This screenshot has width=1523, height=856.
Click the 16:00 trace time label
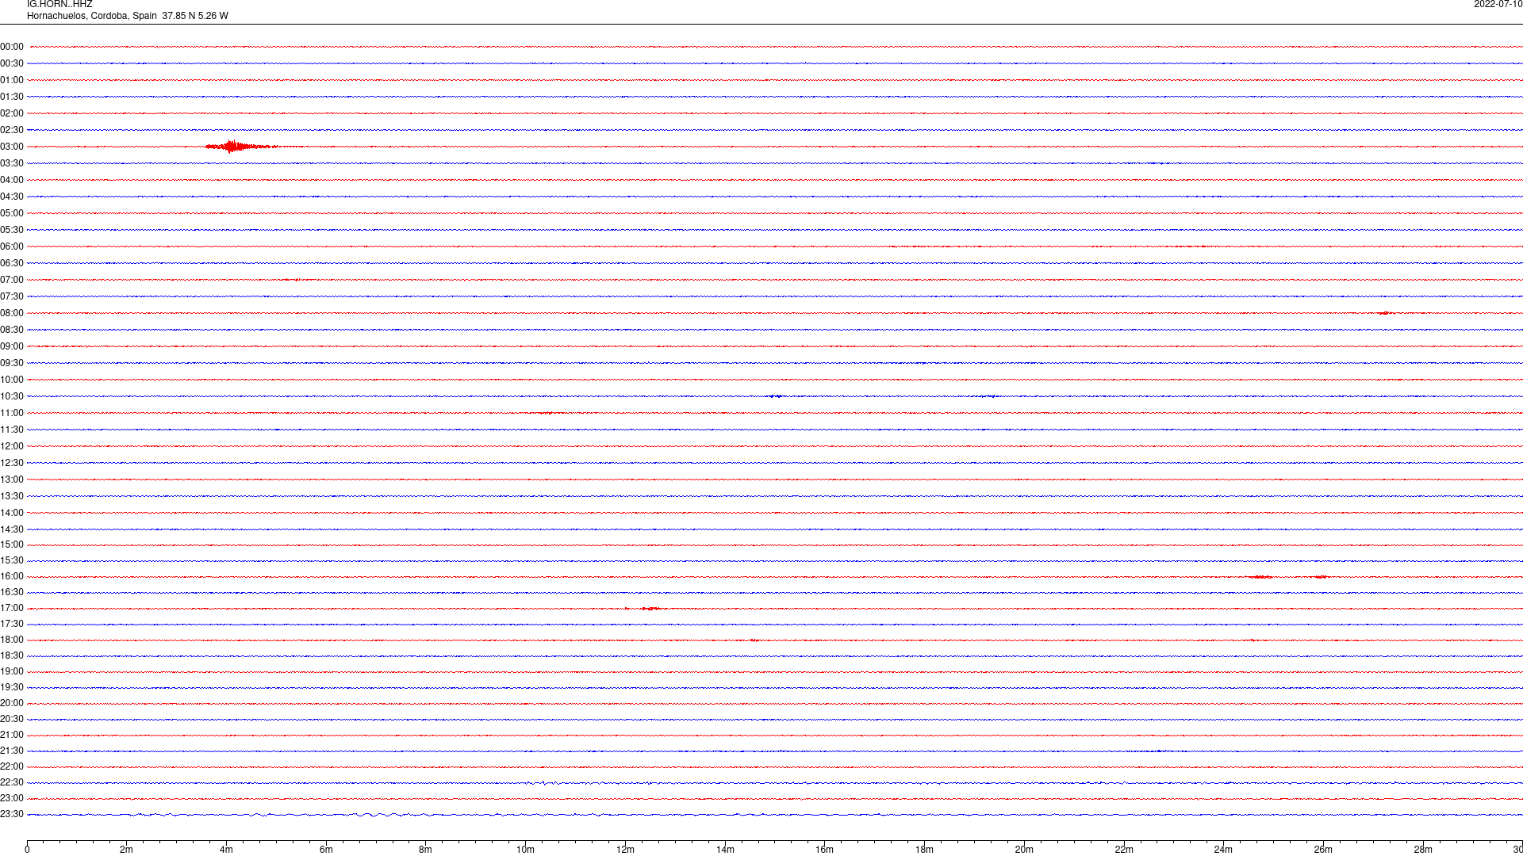pos(12,576)
